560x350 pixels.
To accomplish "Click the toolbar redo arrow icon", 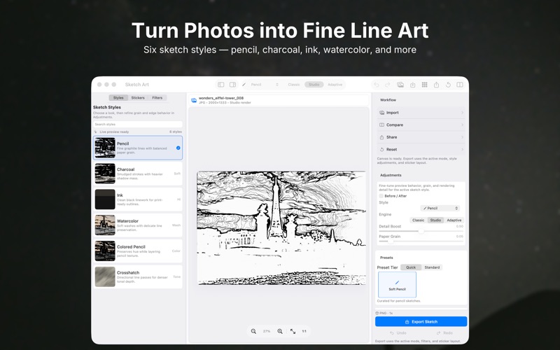I will click(x=388, y=85).
